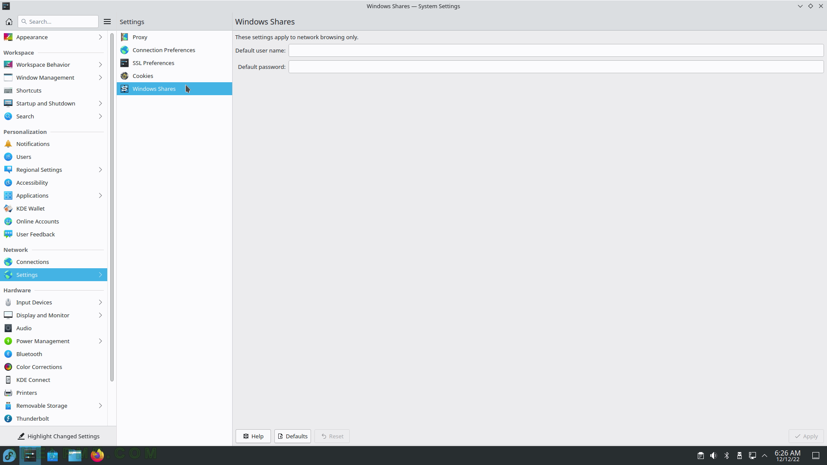The width and height of the screenshot is (827, 465).
Task: Show hidden system tray icons arrow
Action: click(x=765, y=456)
